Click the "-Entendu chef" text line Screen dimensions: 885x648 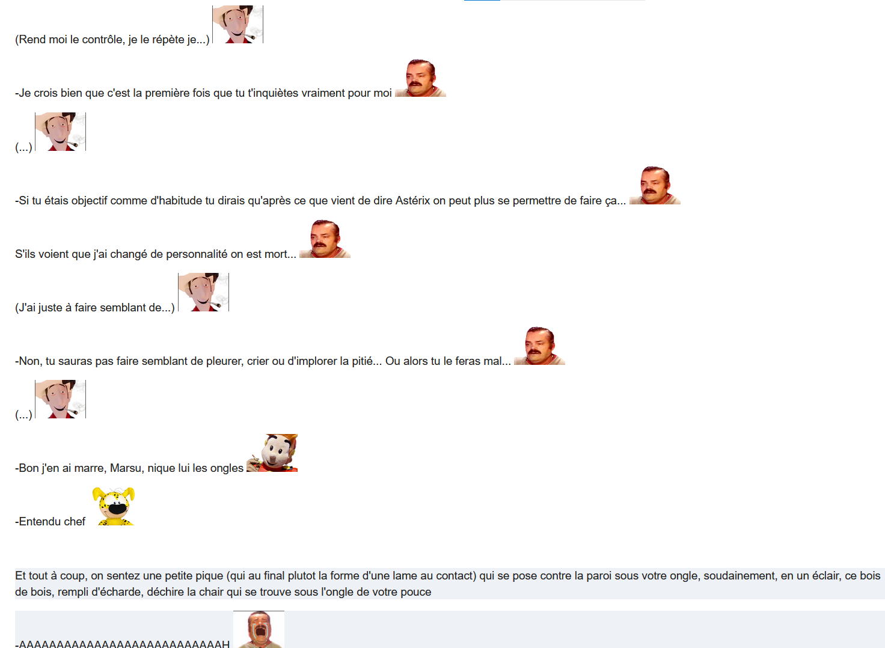pyautogui.click(x=51, y=521)
